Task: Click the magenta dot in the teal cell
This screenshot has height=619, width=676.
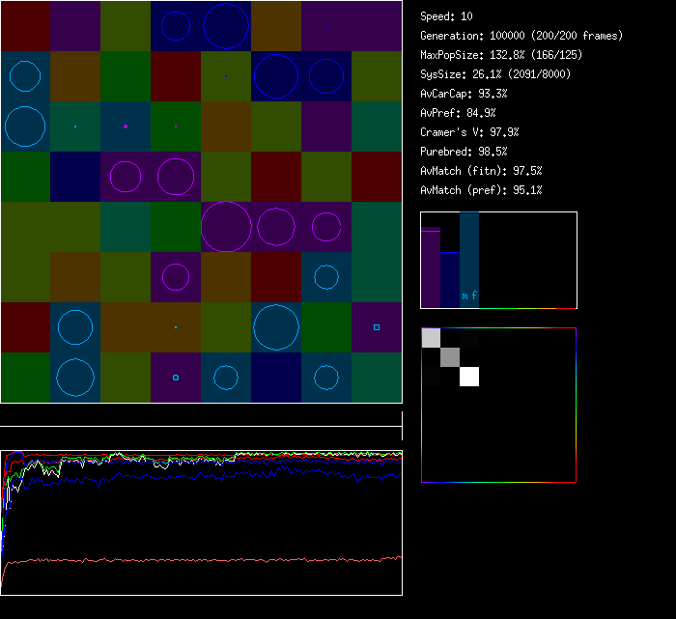Action: [x=126, y=127]
